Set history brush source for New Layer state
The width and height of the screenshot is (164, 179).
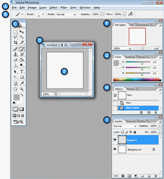pyautogui.click(x=115, y=108)
